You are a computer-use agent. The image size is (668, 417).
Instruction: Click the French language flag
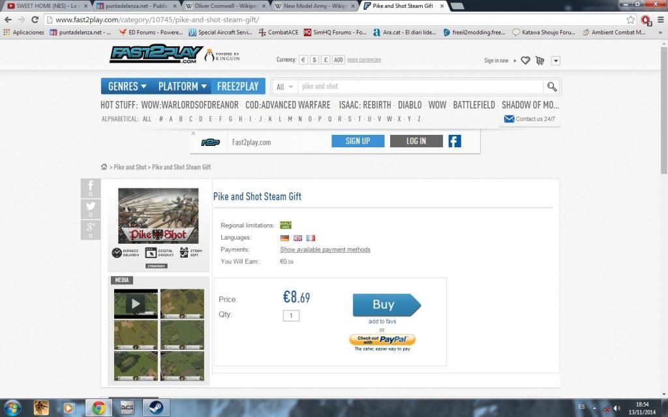tap(311, 238)
